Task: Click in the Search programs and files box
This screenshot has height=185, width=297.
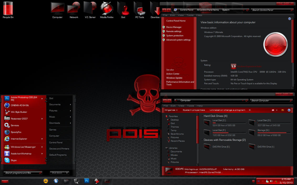Action: tap(23, 173)
